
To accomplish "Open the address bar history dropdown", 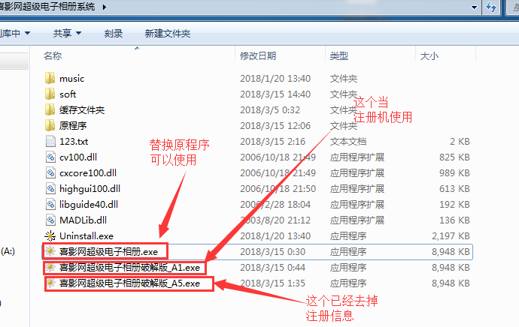I will 474,7.
